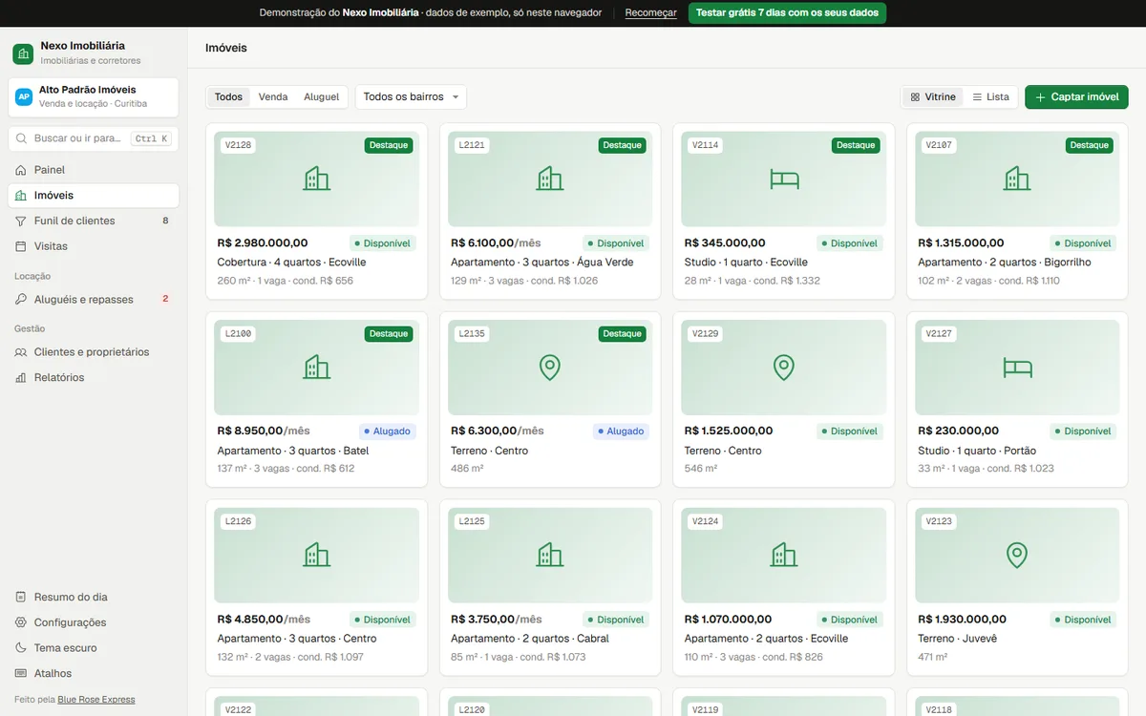
Task: Click the bed icon on card V2114
Action: [x=784, y=179]
